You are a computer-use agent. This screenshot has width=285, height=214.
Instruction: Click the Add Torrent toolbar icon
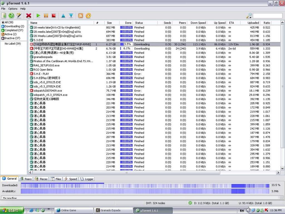pos(4,16)
